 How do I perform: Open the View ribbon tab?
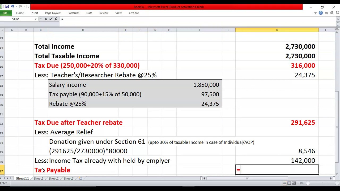tap(118, 13)
